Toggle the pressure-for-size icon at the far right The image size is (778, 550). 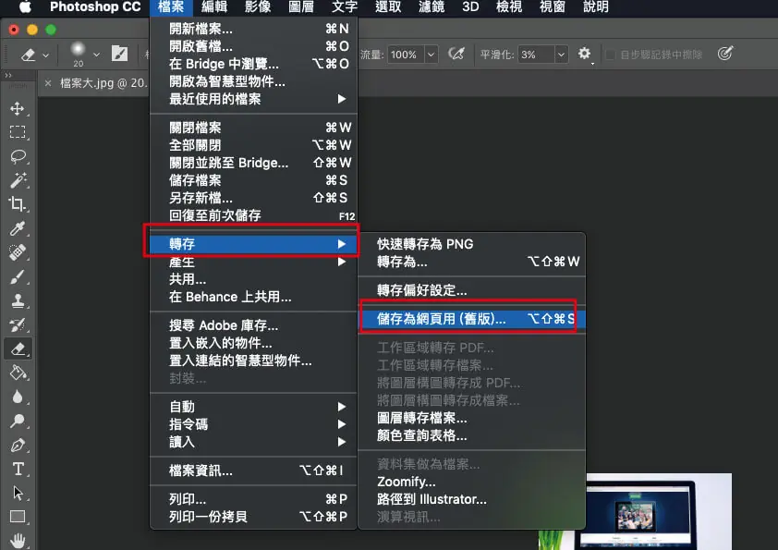click(725, 53)
